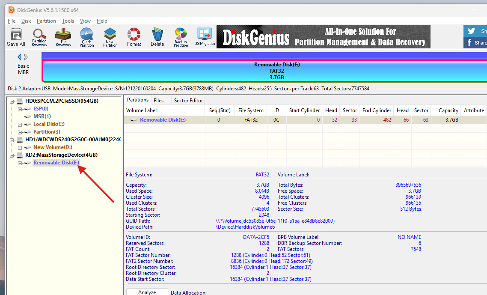This screenshot has height=295, width=487.
Task: Select RD2:MassStorageDevice(4GB) disk
Action: (x=61, y=155)
